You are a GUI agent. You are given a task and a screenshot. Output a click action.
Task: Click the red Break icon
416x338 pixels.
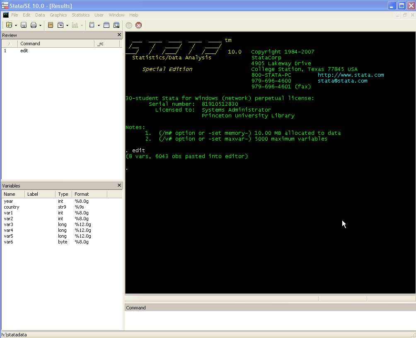click(x=139, y=25)
